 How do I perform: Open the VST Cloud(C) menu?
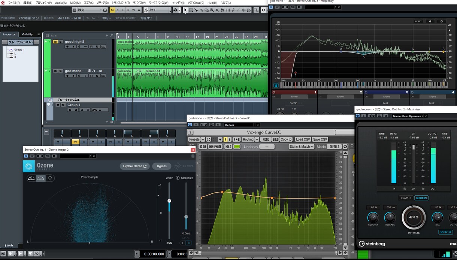pos(196,3)
